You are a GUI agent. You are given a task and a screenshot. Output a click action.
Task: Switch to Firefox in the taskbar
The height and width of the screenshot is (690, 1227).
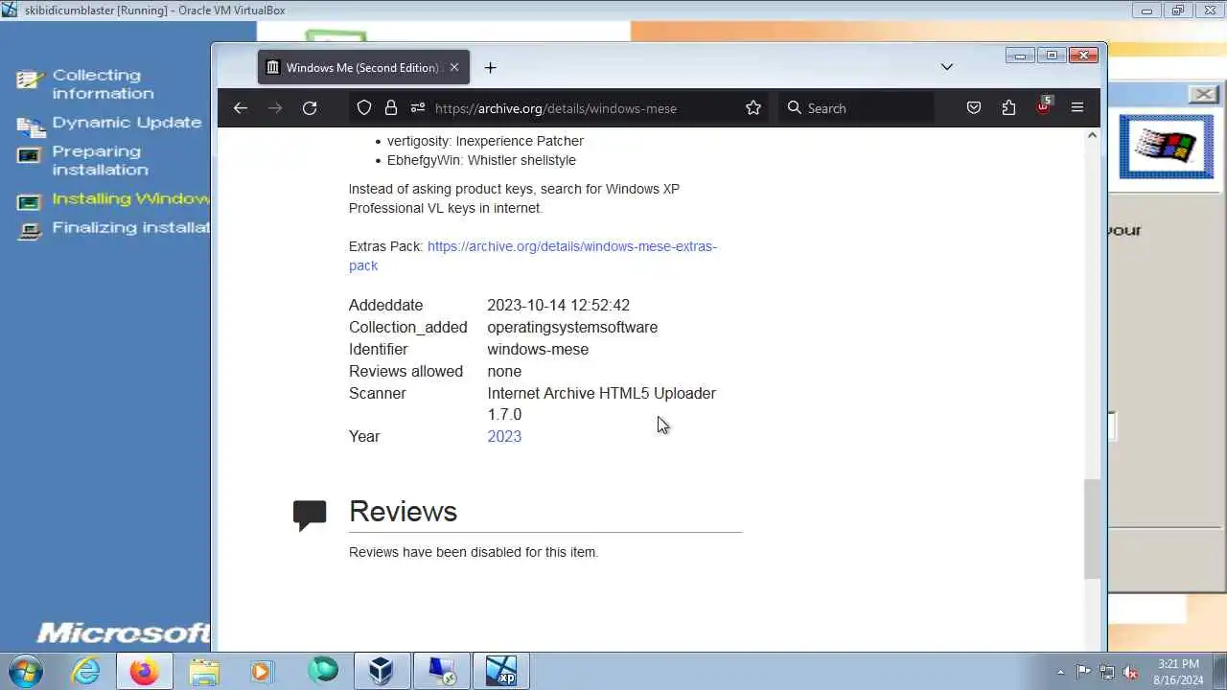click(145, 671)
